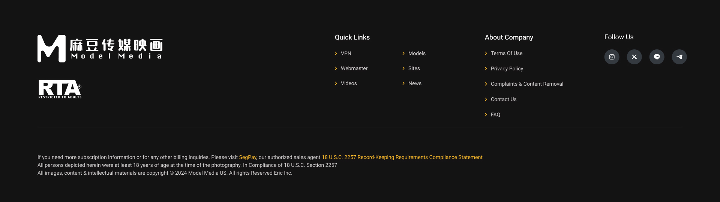This screenshot has width=720, height=202.
Task: Open Complaints & Content Removal link
Action: pos(527,84)
